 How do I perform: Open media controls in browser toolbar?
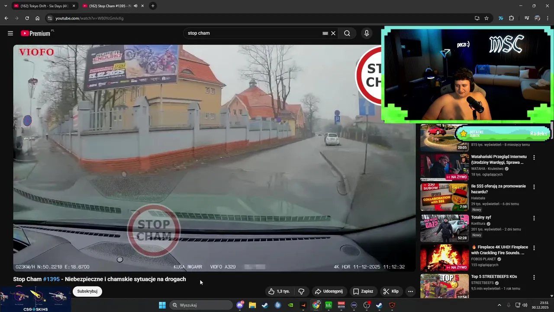click(527, 18)
